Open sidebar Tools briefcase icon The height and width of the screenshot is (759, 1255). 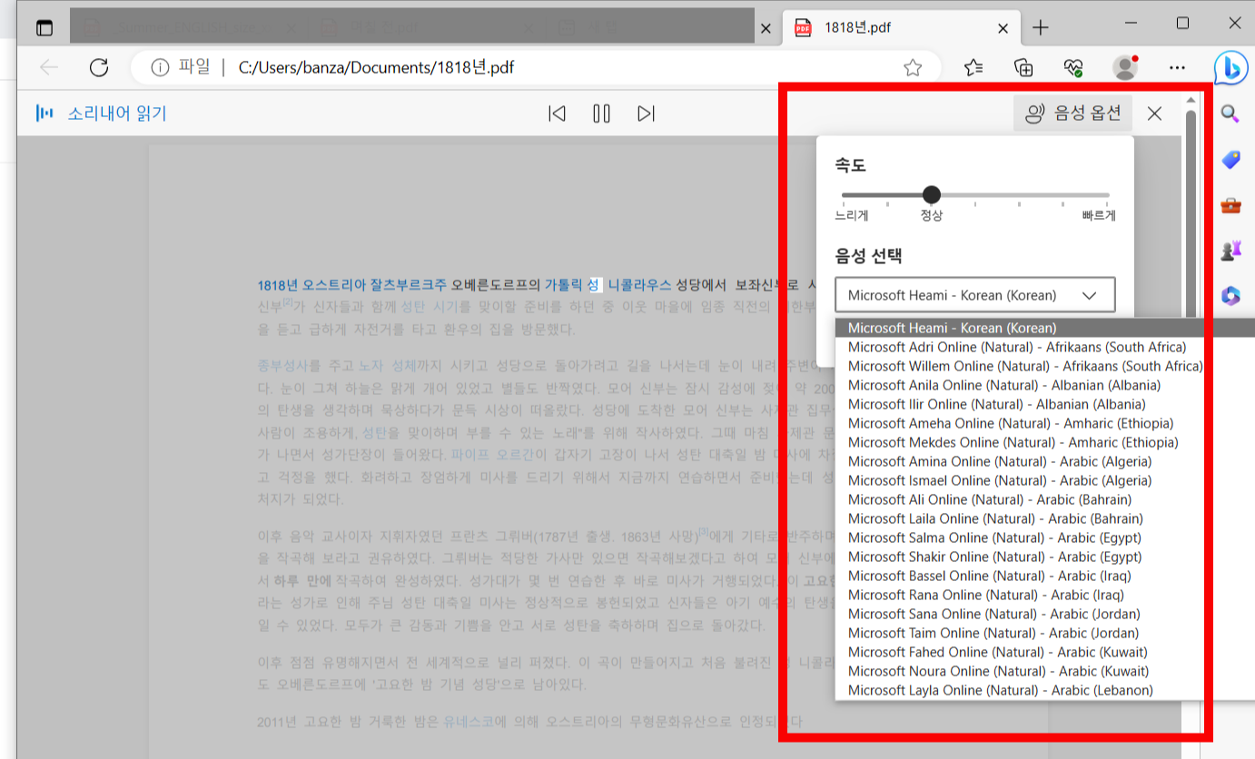(1230, 205)
